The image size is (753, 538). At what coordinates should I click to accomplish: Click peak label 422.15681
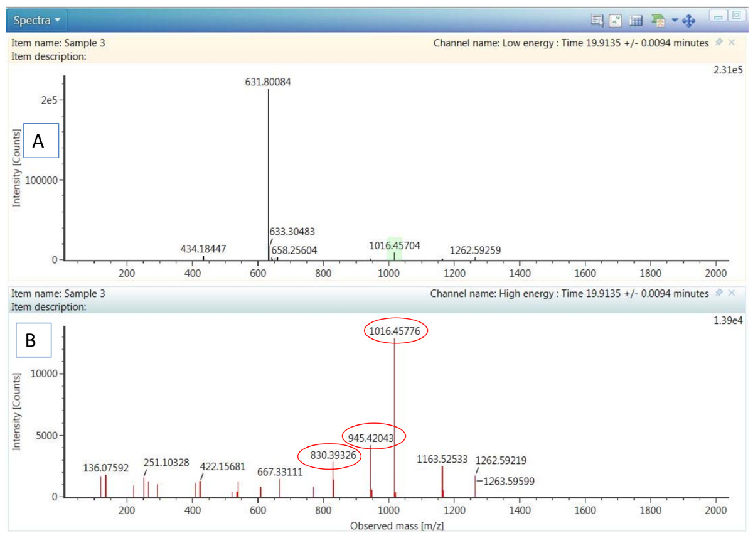pyautogui.click(x=224, y=466)
